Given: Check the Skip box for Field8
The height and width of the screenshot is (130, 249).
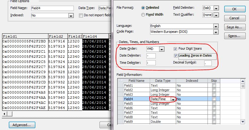Looking at the screenshot, I should (214, 117).
